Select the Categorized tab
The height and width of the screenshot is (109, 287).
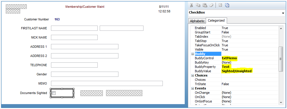pyautogui.click(x=216, y=21)
